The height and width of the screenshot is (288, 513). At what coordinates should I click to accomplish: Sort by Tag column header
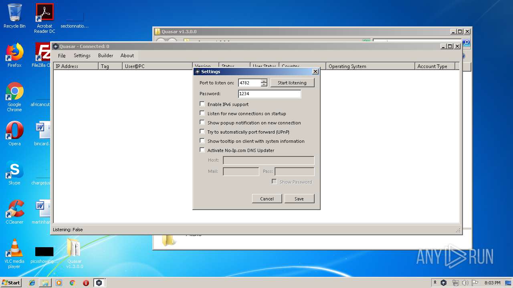pyautogui.click(x=110, y=66)
